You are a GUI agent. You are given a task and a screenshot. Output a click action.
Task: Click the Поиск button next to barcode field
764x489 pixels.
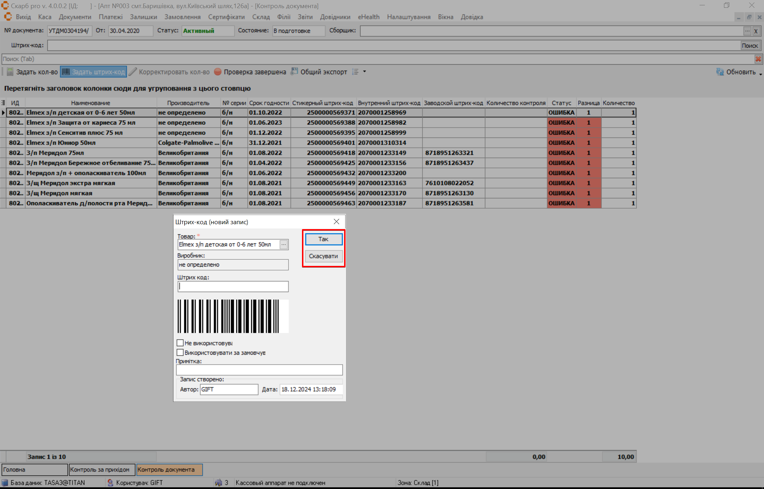[749, 45]
